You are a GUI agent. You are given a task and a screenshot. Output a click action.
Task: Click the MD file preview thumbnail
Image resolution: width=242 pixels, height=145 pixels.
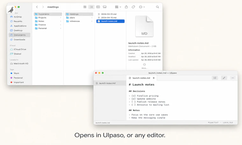(x=145, y=26)
